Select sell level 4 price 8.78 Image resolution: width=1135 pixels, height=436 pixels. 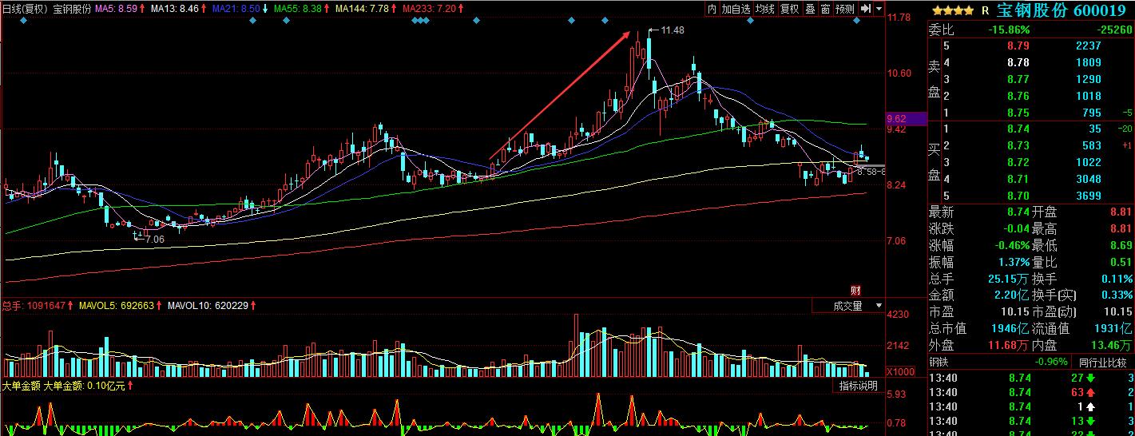point(1018,63)
